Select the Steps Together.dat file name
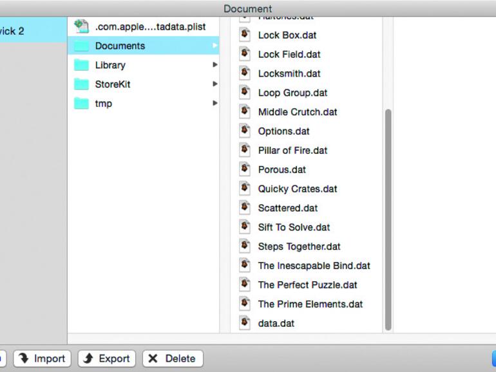The height and width of the screenshot is (372, 496). click(299, 246)
